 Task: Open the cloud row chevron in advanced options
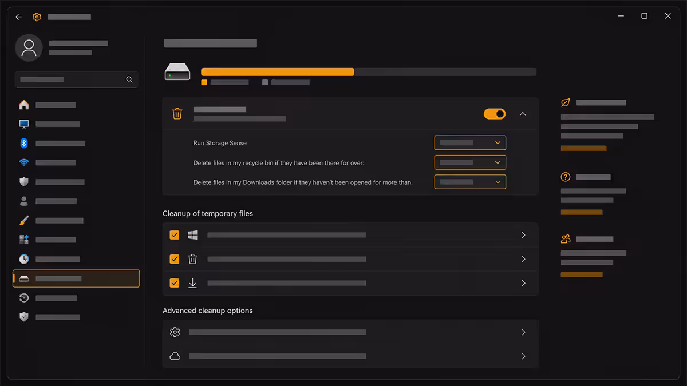click(x=523, y=356)
